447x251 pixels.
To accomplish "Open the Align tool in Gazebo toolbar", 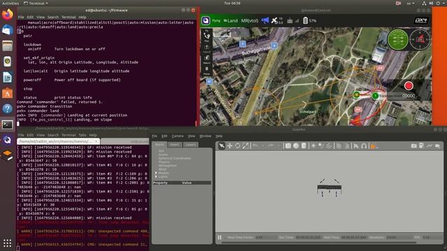I will coord(356,146).
